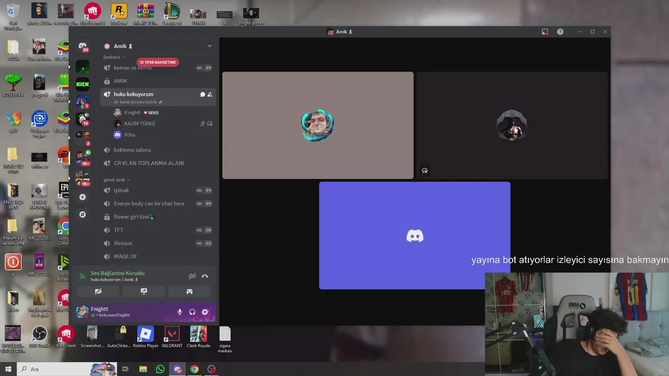Set channel status via Bir kanal durumu belirle

pyautogui.click(x=138, y=102)
